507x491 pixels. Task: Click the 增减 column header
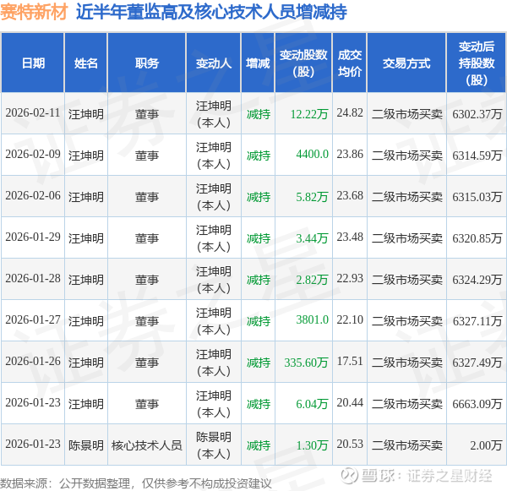258,63
